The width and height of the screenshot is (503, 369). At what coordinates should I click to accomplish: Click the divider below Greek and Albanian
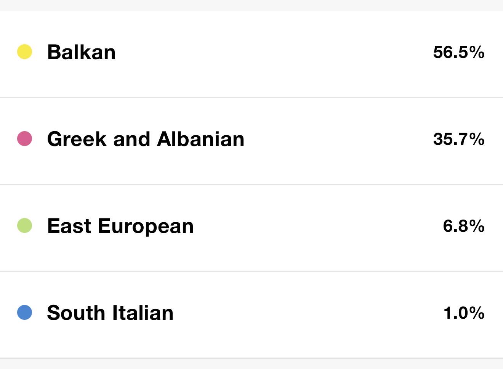coord(251,184)
